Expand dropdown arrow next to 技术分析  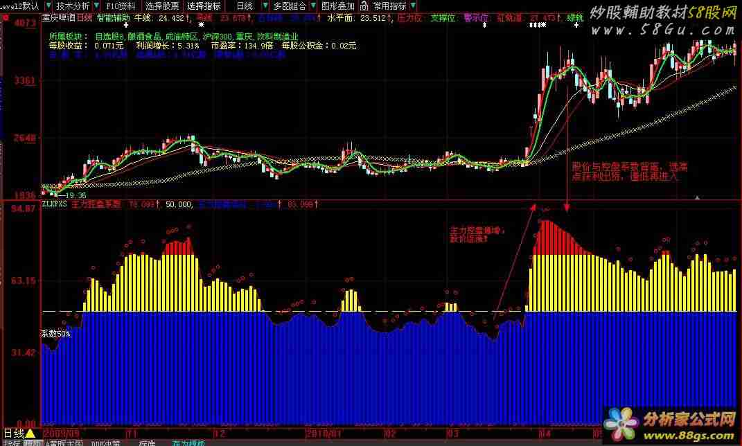pos(96,6)
